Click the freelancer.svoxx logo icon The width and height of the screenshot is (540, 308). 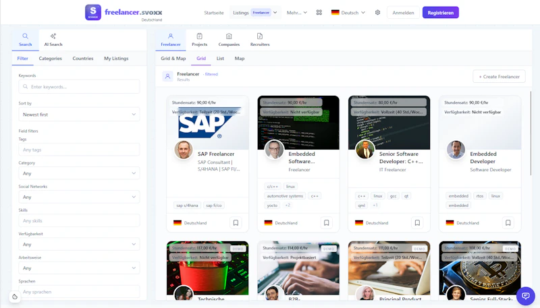(x=93, y=12)
